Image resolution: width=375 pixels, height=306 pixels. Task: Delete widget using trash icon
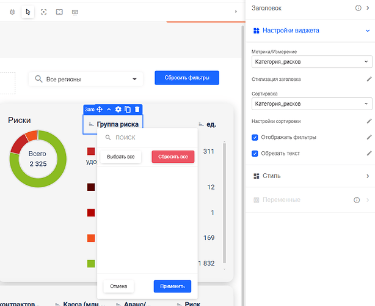pos(137,109)
